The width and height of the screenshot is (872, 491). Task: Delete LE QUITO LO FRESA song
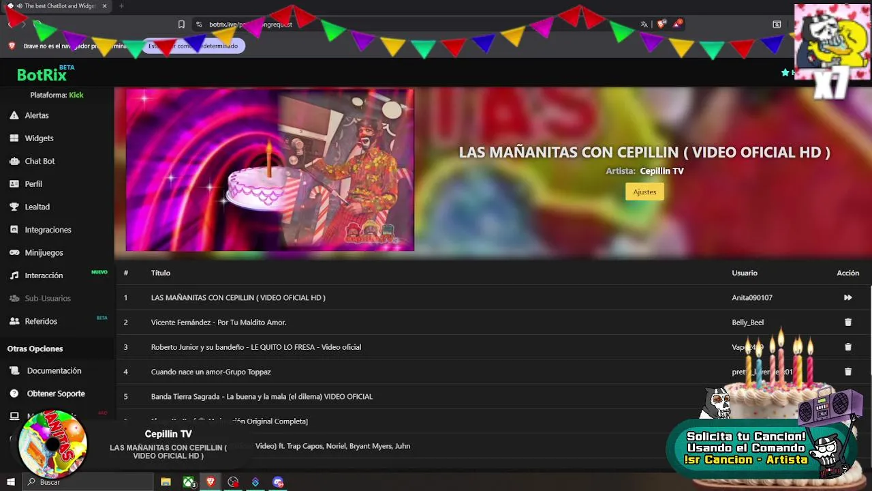(x=847, y=346)
